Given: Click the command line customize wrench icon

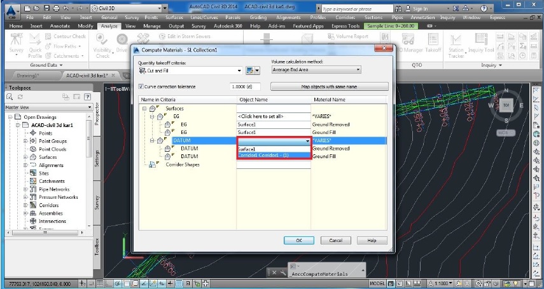Looking at the screenshot, I should pos(282,273).
